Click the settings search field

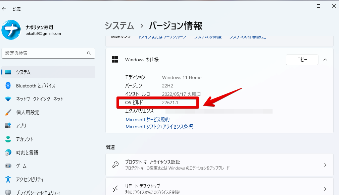[48, 53]
